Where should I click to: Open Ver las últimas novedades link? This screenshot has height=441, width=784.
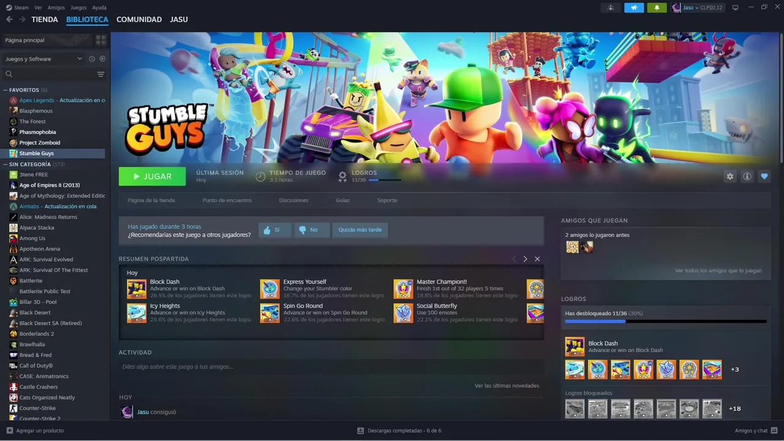pyautogui.click(x=507, y=386)
